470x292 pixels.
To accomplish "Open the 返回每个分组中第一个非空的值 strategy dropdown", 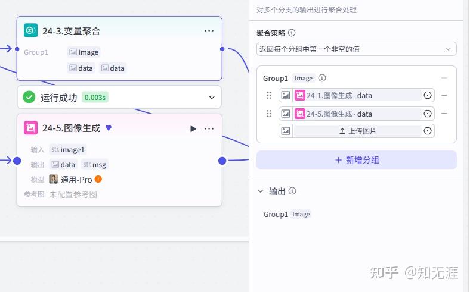I will click(x=357, y=49).
